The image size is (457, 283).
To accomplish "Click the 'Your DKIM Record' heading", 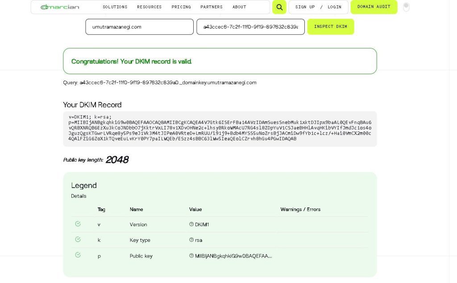I will [x=92, y=105].
